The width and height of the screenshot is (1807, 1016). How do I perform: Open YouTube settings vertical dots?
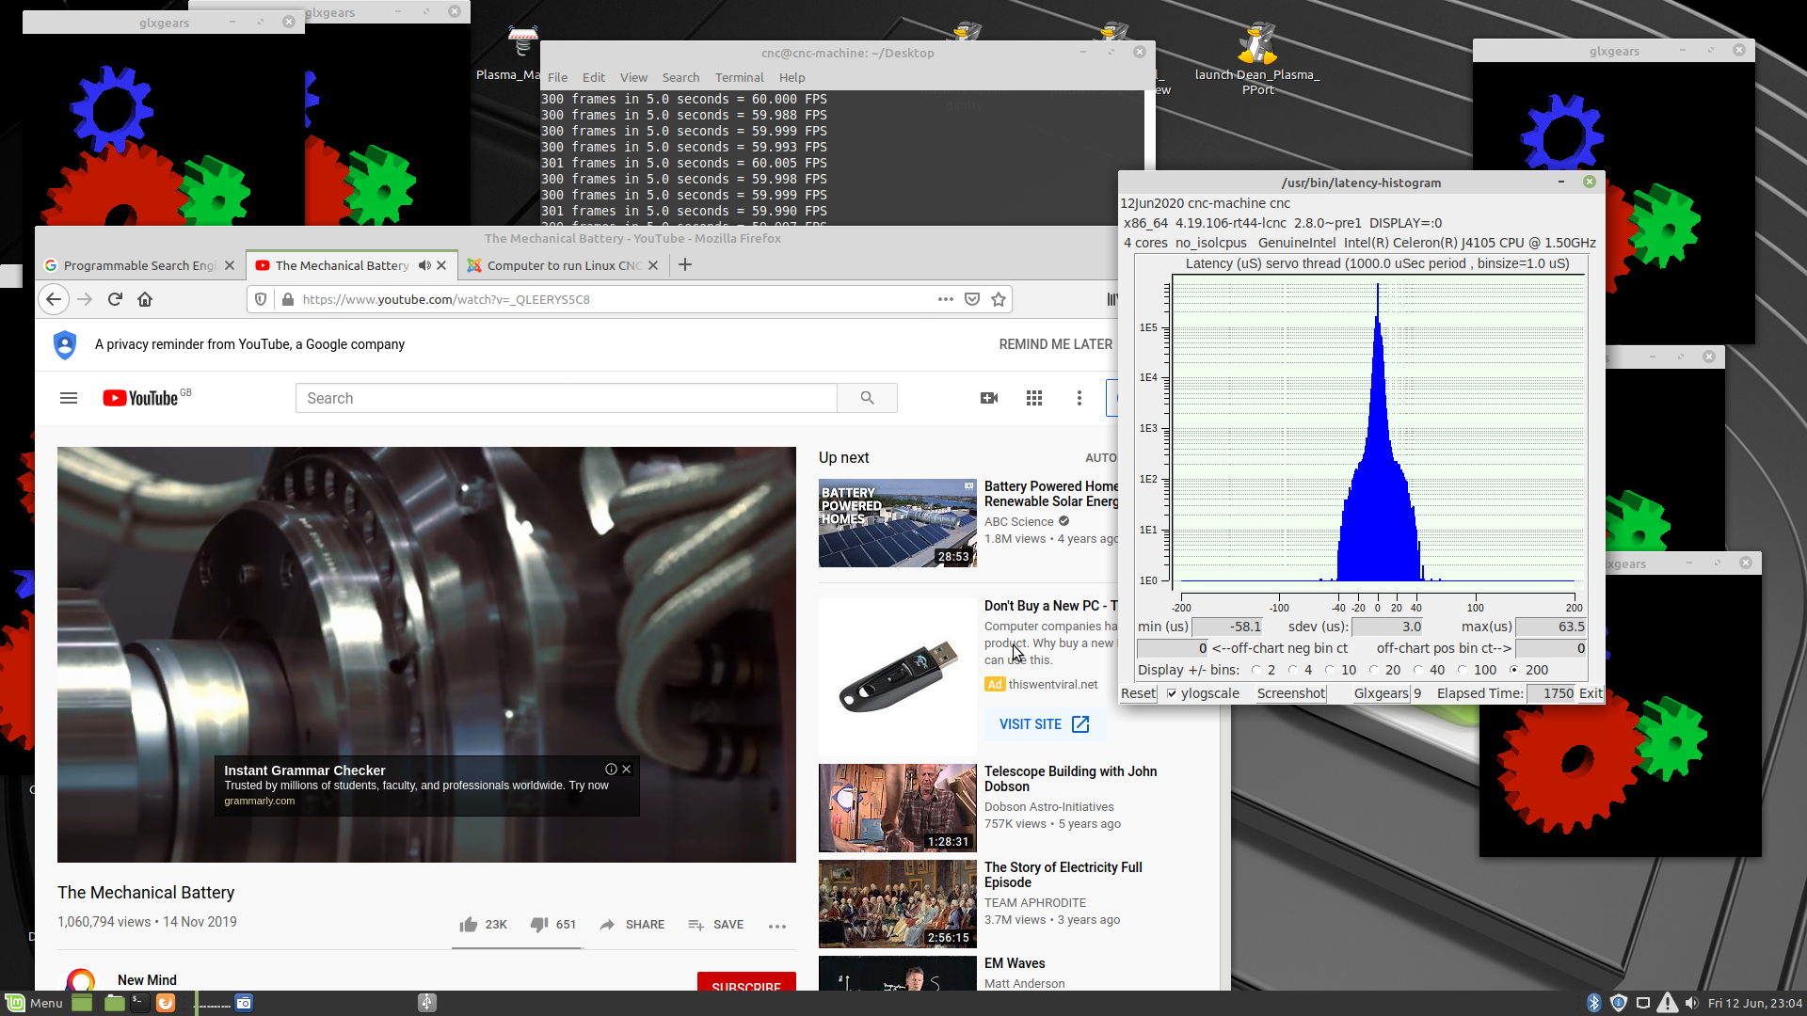click(1079, 398)
